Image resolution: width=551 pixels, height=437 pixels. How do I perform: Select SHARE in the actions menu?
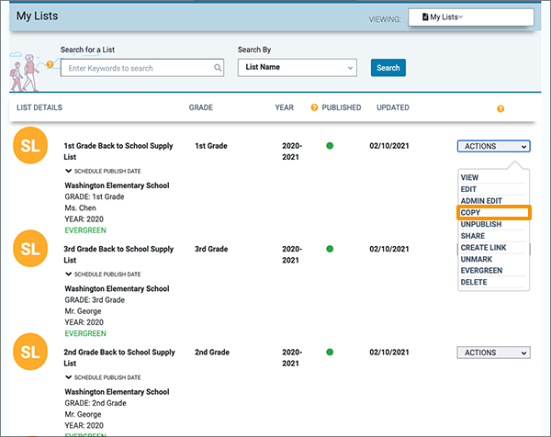[x=473, y=236]
